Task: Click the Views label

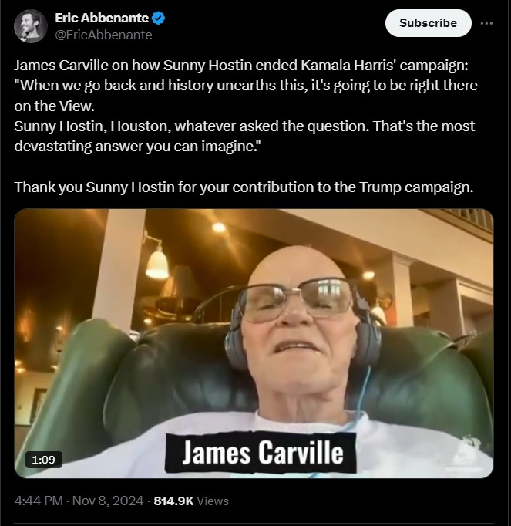Action: (x=213, y=501)
